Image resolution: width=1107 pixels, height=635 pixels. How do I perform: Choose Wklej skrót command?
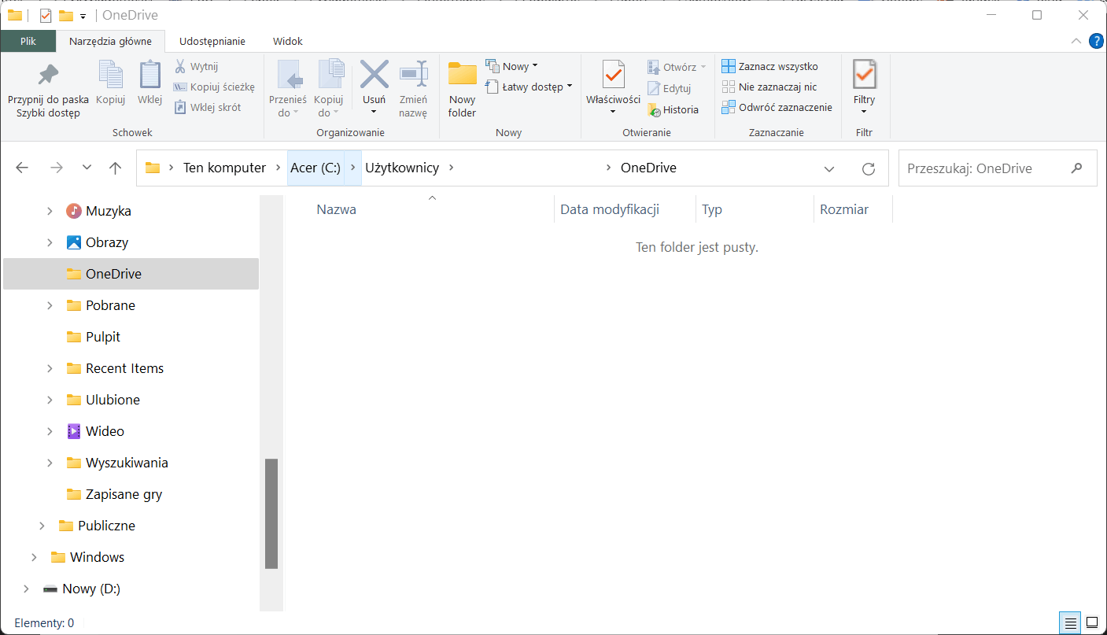[x=207, y=108]
